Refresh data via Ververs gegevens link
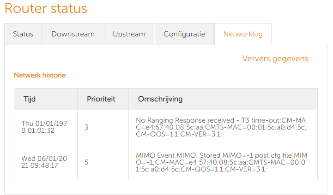The width and height of the screenshot is (333, 195). pos(275,59)
